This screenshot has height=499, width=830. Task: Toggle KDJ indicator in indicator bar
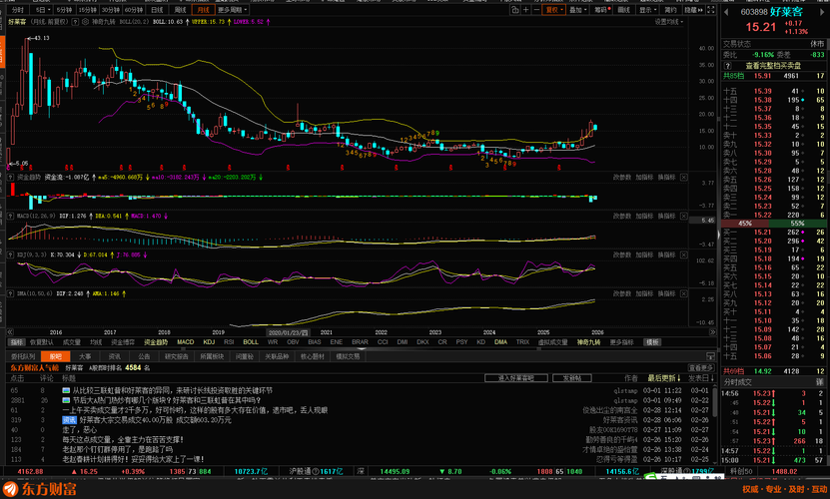(x=209, y=342)
